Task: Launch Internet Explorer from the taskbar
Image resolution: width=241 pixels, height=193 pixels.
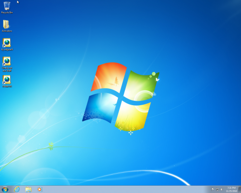Action: point(17,190)
